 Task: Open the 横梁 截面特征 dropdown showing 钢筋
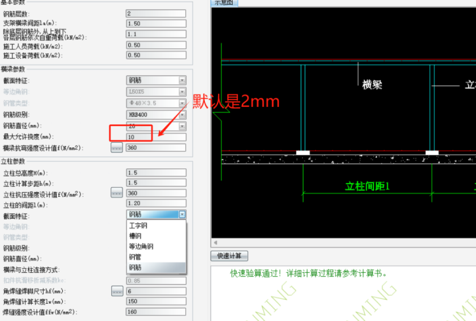point(156,80)
